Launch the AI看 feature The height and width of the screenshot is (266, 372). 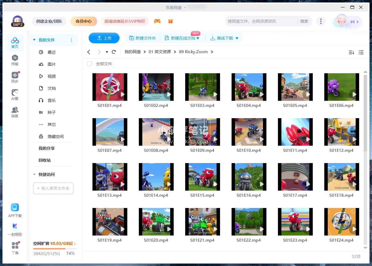tap(15, 94)
